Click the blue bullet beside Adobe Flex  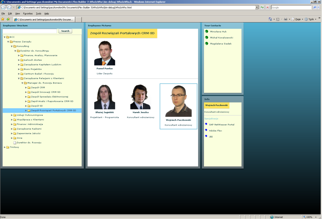point(206,130)
